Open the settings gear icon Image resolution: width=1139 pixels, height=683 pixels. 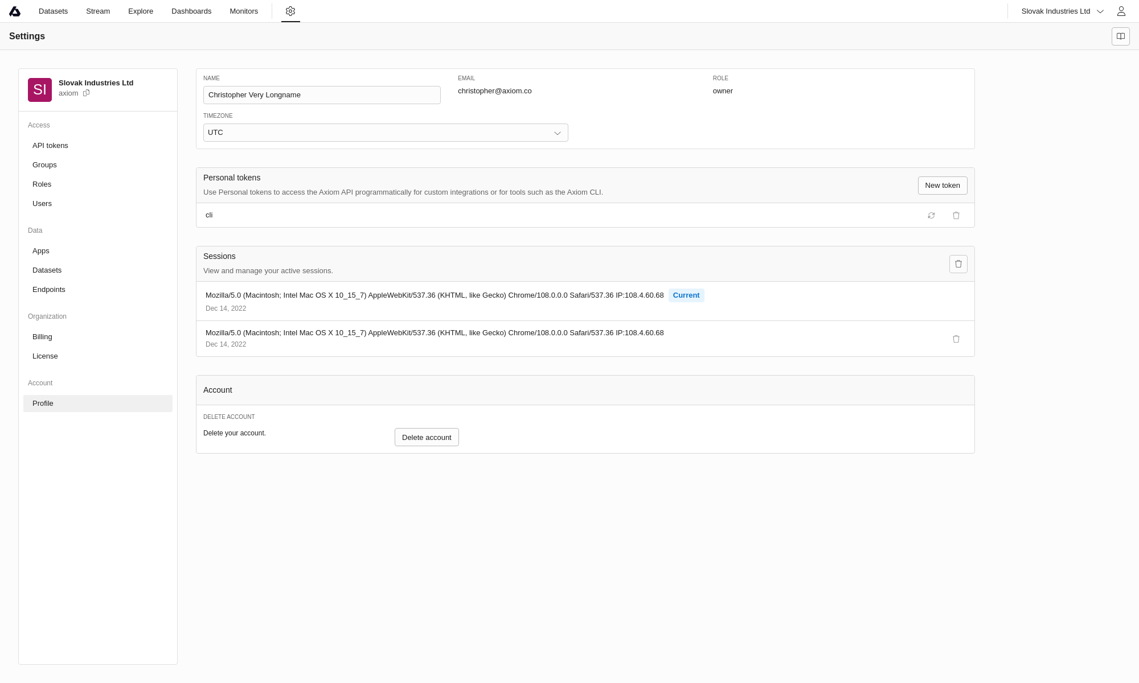coord(290,11)
